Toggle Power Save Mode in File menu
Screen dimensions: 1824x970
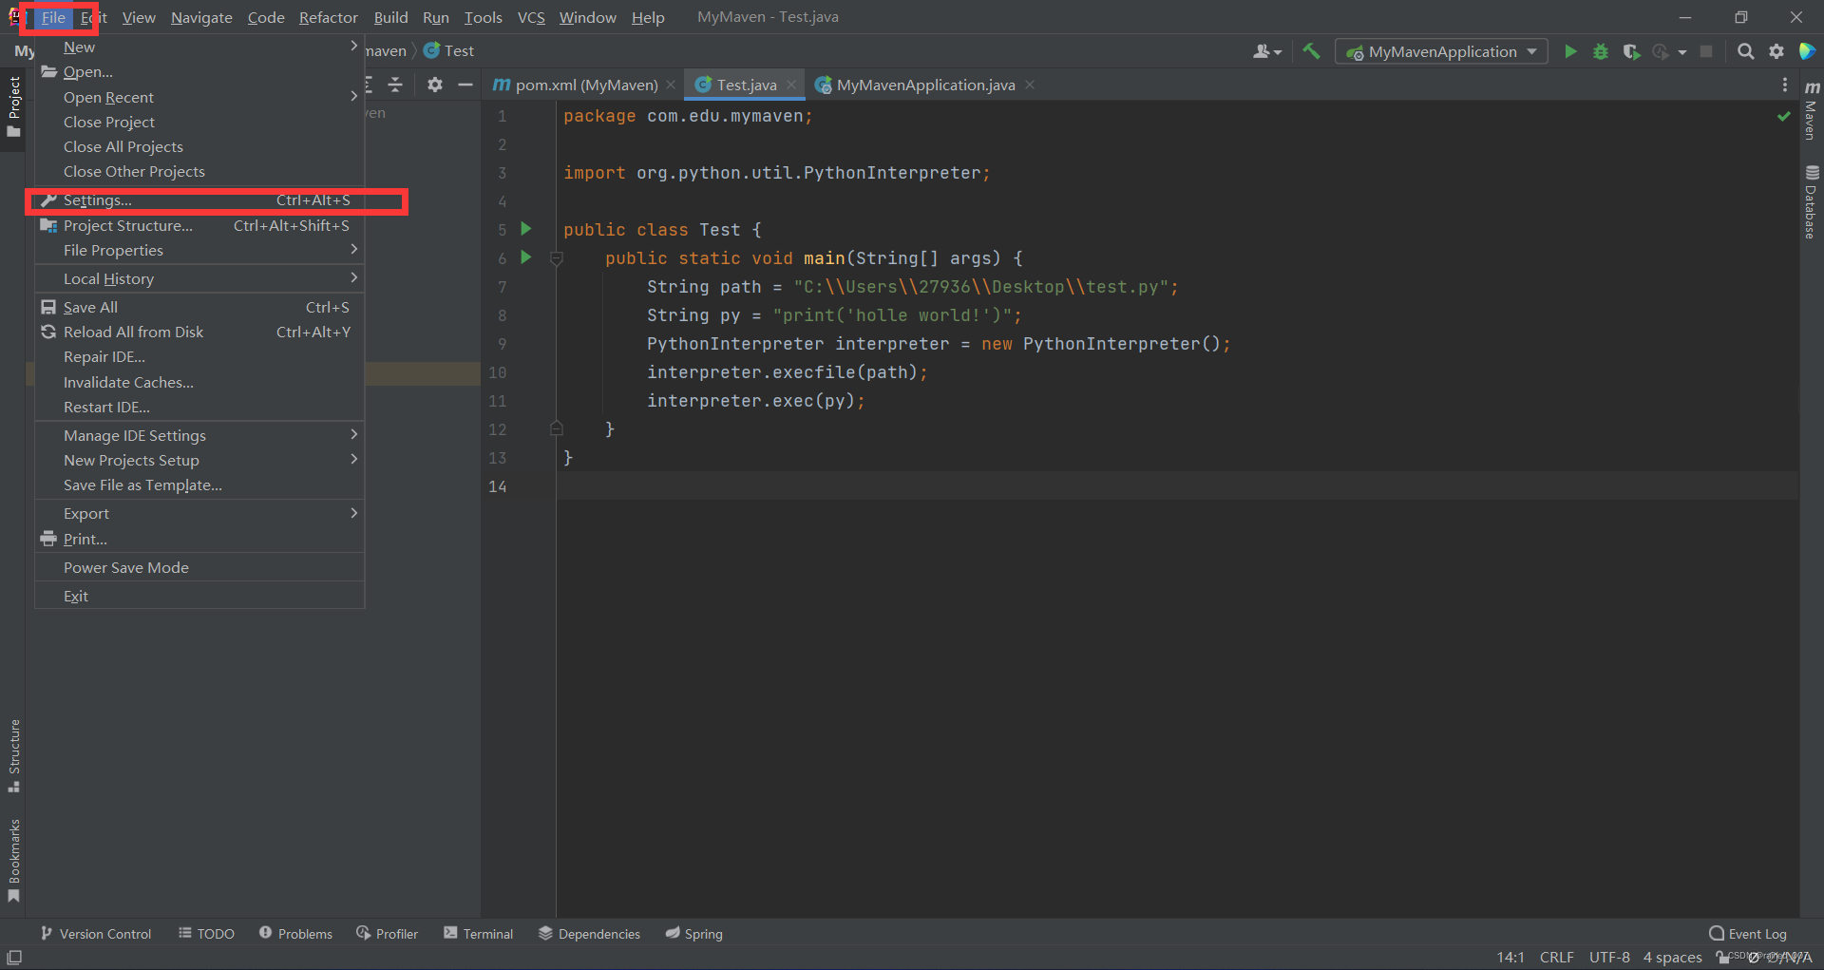point(199,568)
